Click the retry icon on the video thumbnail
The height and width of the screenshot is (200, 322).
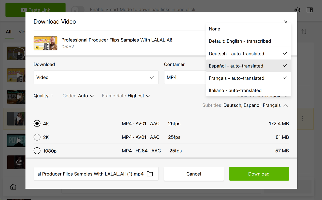pos(19,162)
